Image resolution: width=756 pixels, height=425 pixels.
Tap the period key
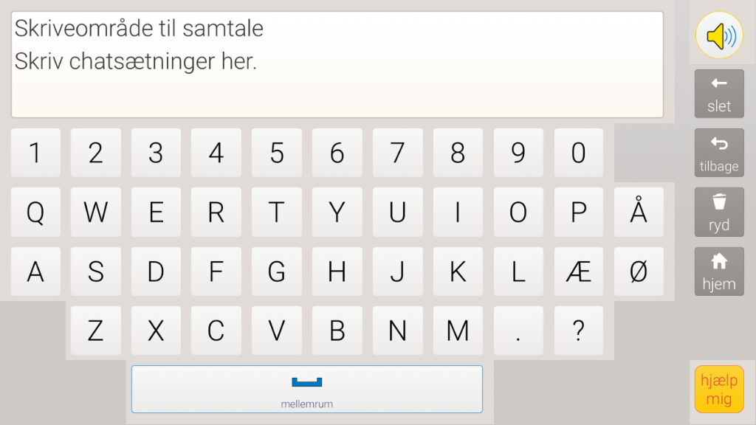pos(518,331)
